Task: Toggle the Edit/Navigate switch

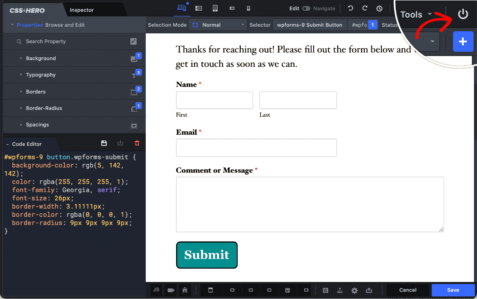Action: coord(306,9)
